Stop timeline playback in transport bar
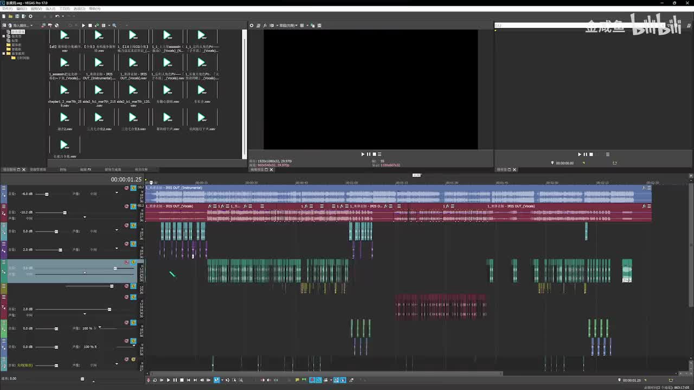The height and width of the screenshot is (390, 694). pyautogui.click(x=182, y=380)
